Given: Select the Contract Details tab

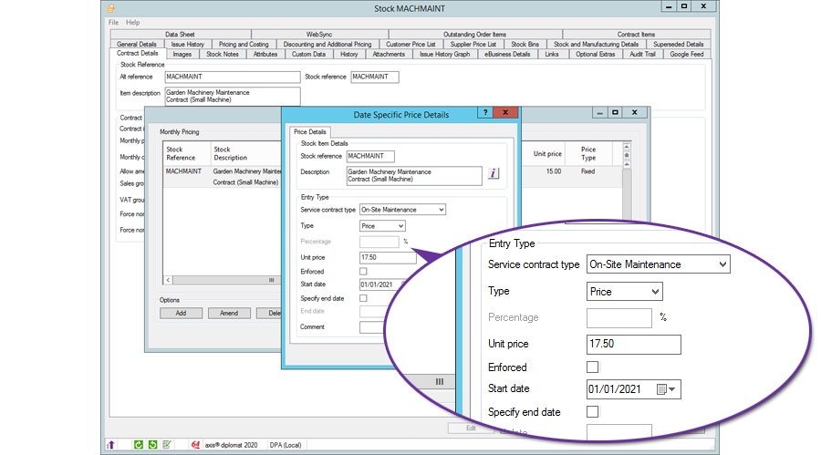Looking at the screenshot, I should [138, 54].
